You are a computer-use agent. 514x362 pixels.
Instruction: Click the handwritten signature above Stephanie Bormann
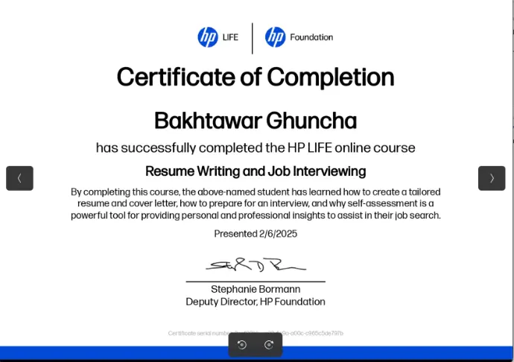click(x=256, y=265)
